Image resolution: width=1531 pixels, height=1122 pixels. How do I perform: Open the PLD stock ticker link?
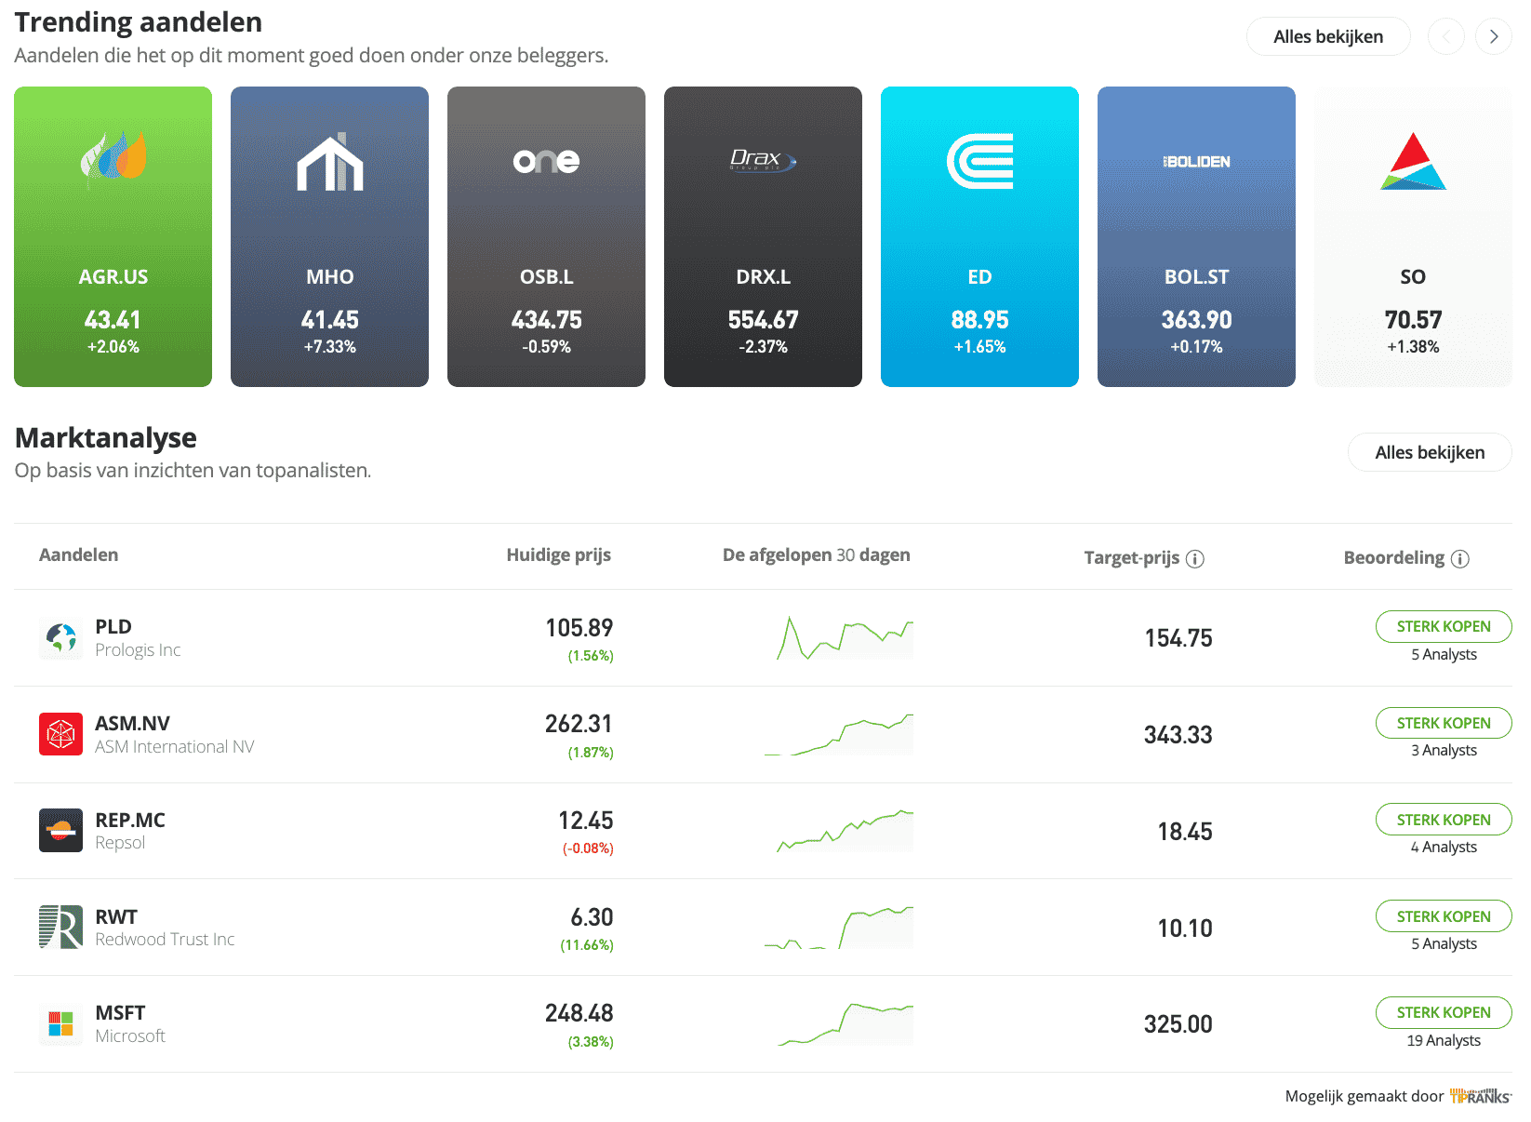(113, 627)
